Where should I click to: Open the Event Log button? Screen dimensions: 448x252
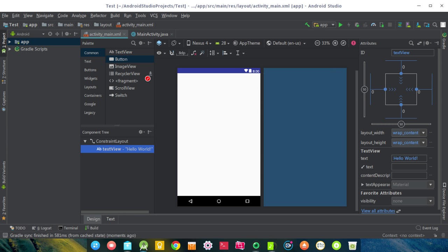point(427,228)
